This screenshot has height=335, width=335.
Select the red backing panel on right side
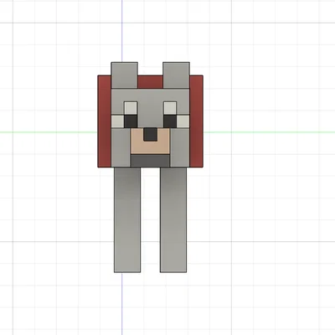196,121
